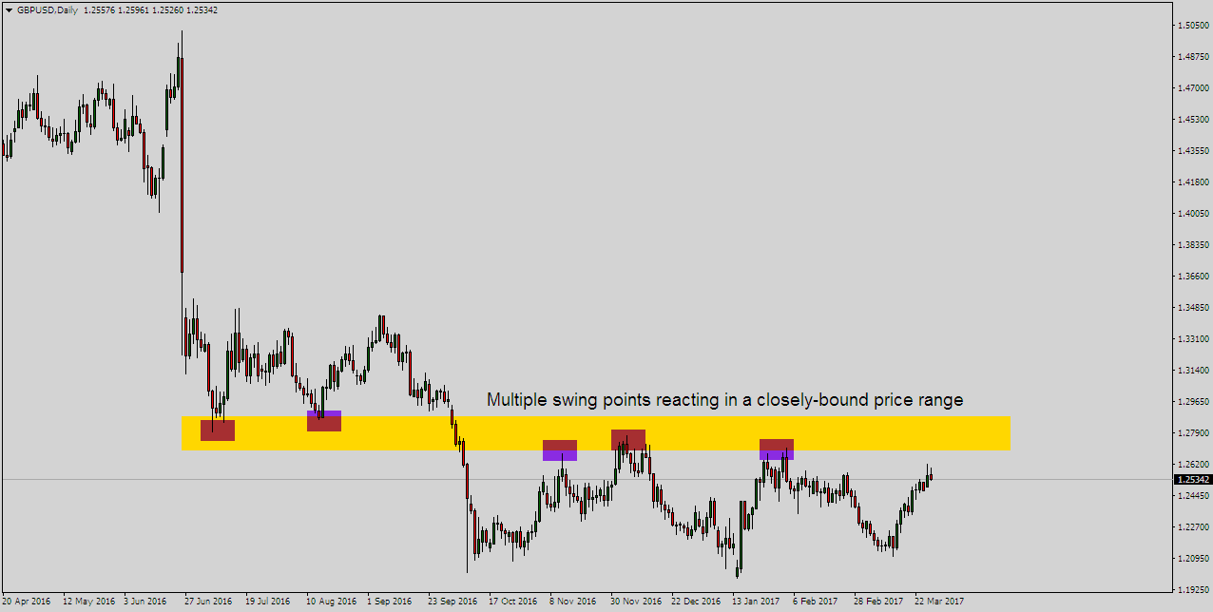Click the 19 Jul 2016 date label
The image size is (1213, 612).
269,602
